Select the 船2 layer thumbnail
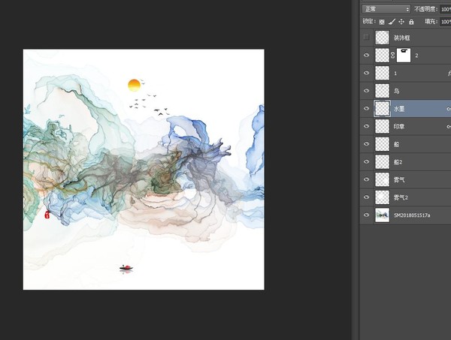Screen dimensions: 451x340 (x=383, y=161)
